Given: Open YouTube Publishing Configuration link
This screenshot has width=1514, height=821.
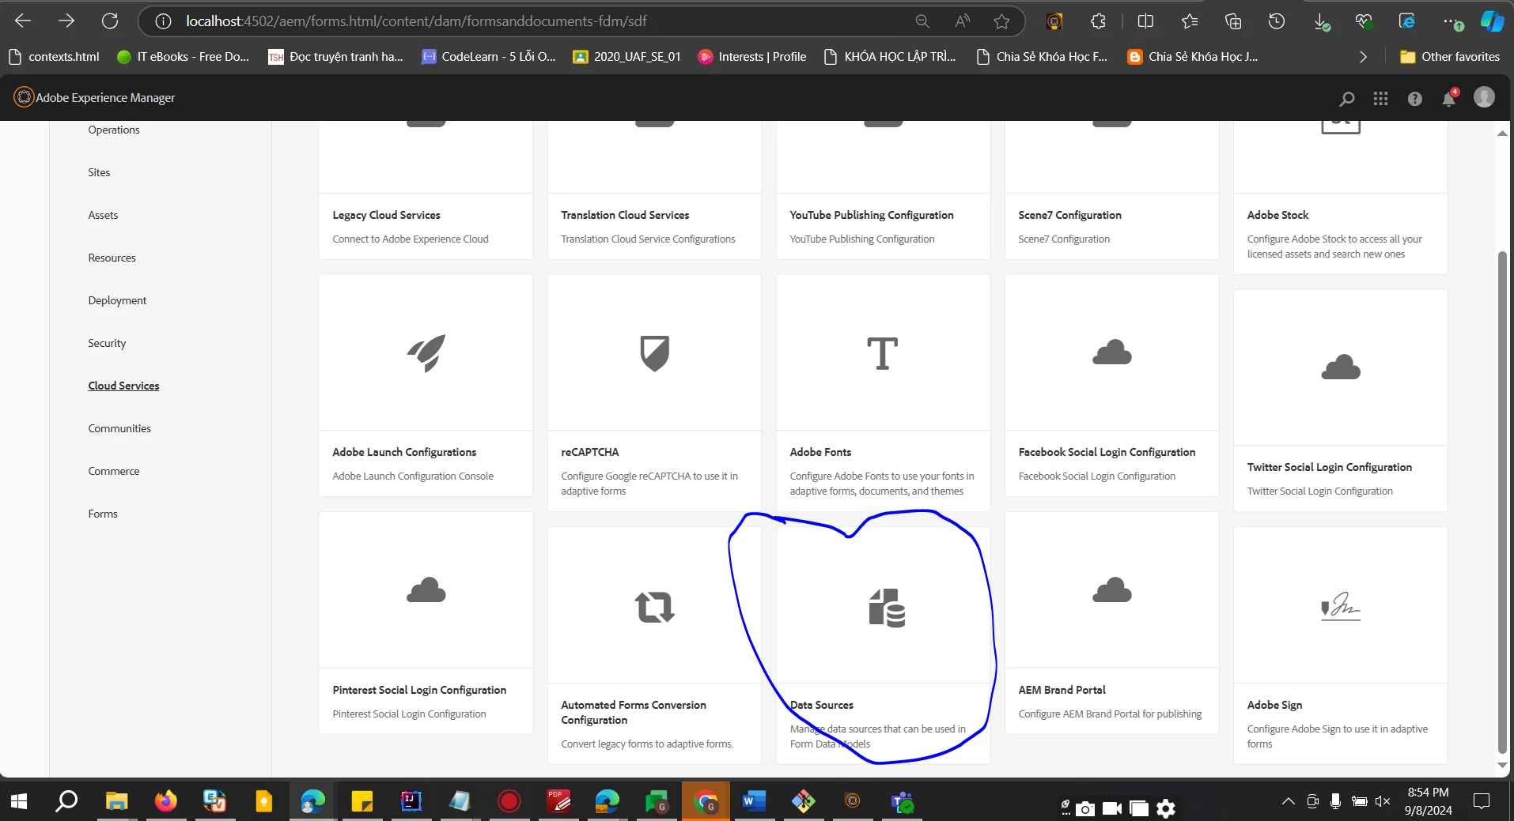Looking at the screenshot, I should pyautogui.click(x=871, y=215).
